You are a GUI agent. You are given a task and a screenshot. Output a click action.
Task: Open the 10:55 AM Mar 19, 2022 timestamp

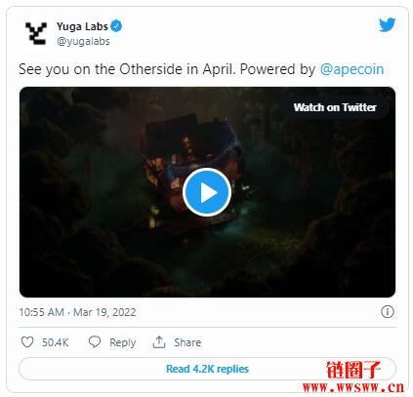[77, 312]
